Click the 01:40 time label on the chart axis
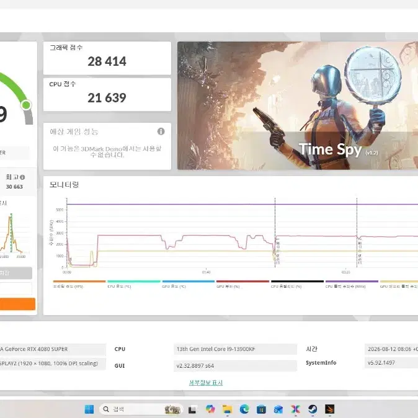Viewport: 418px width, 418px height. [206, 272]
